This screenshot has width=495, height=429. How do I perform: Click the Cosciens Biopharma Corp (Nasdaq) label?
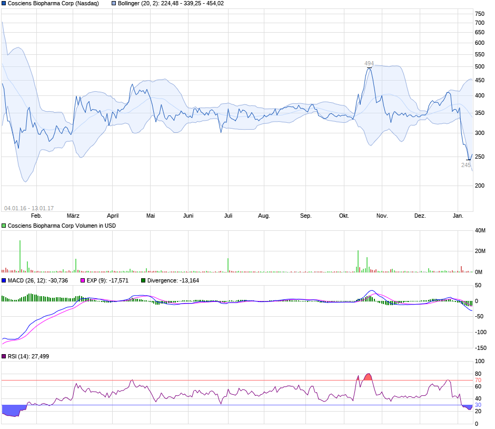(x=53, y=4)
